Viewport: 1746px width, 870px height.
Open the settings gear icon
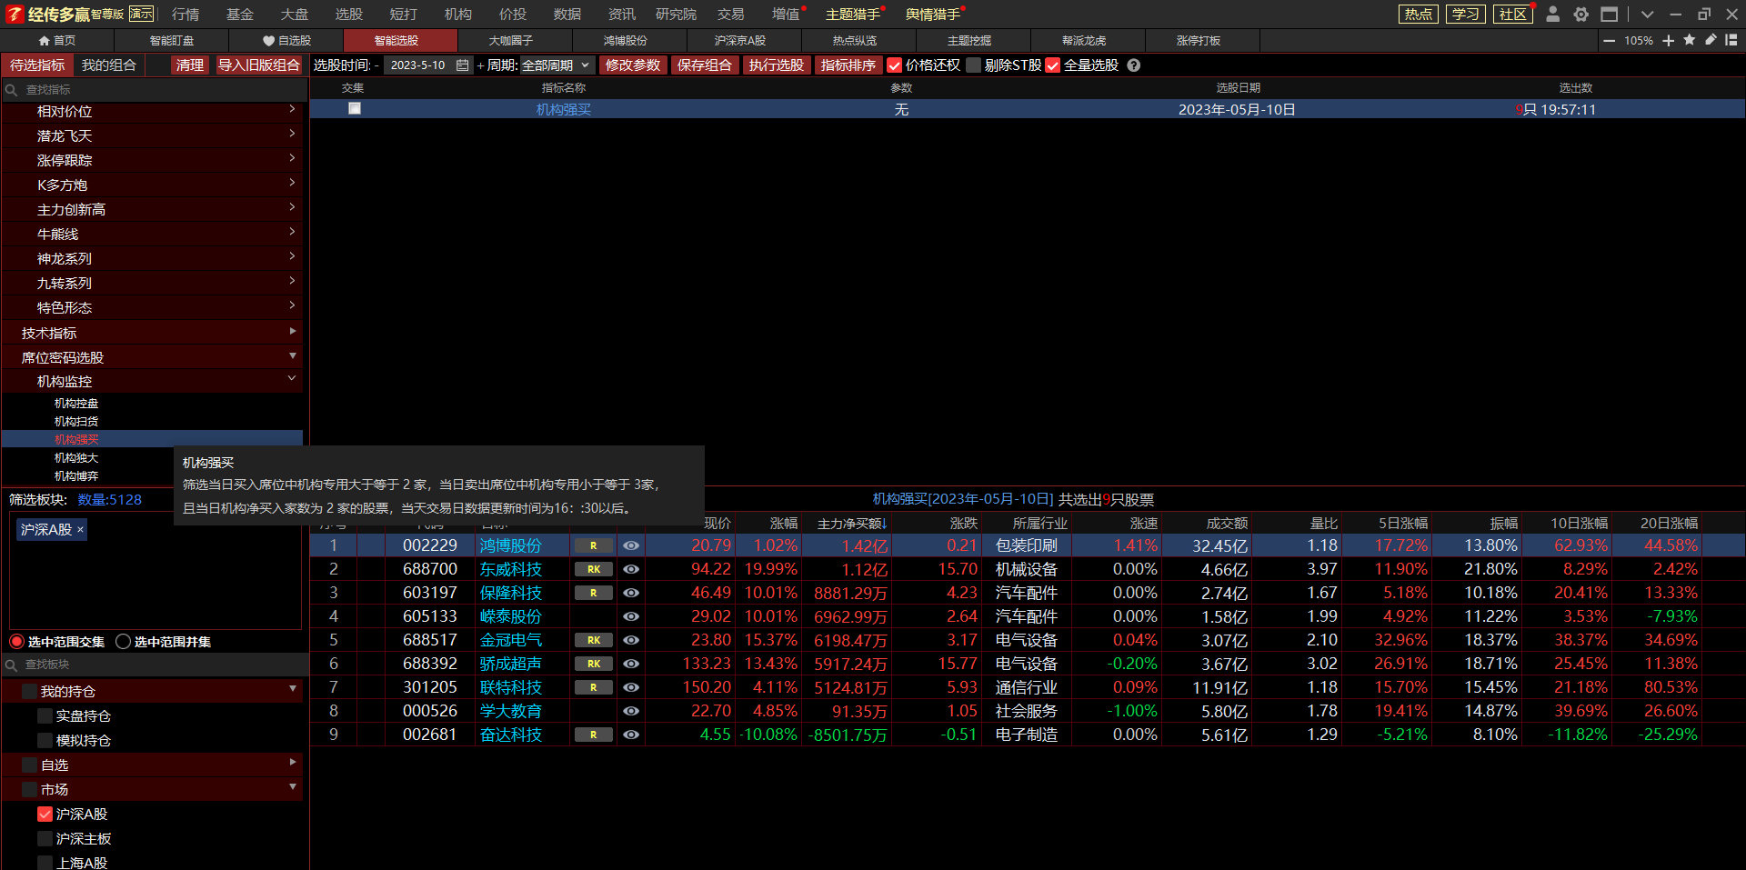(x=1581, y=14)
